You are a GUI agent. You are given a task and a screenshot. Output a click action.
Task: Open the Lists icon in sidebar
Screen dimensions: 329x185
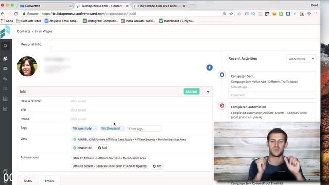pos(5,89)
